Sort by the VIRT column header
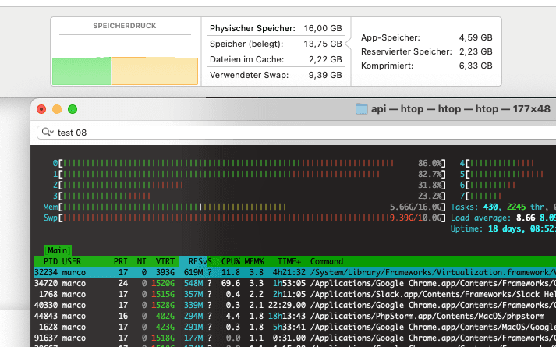 [x=165, y=261]
